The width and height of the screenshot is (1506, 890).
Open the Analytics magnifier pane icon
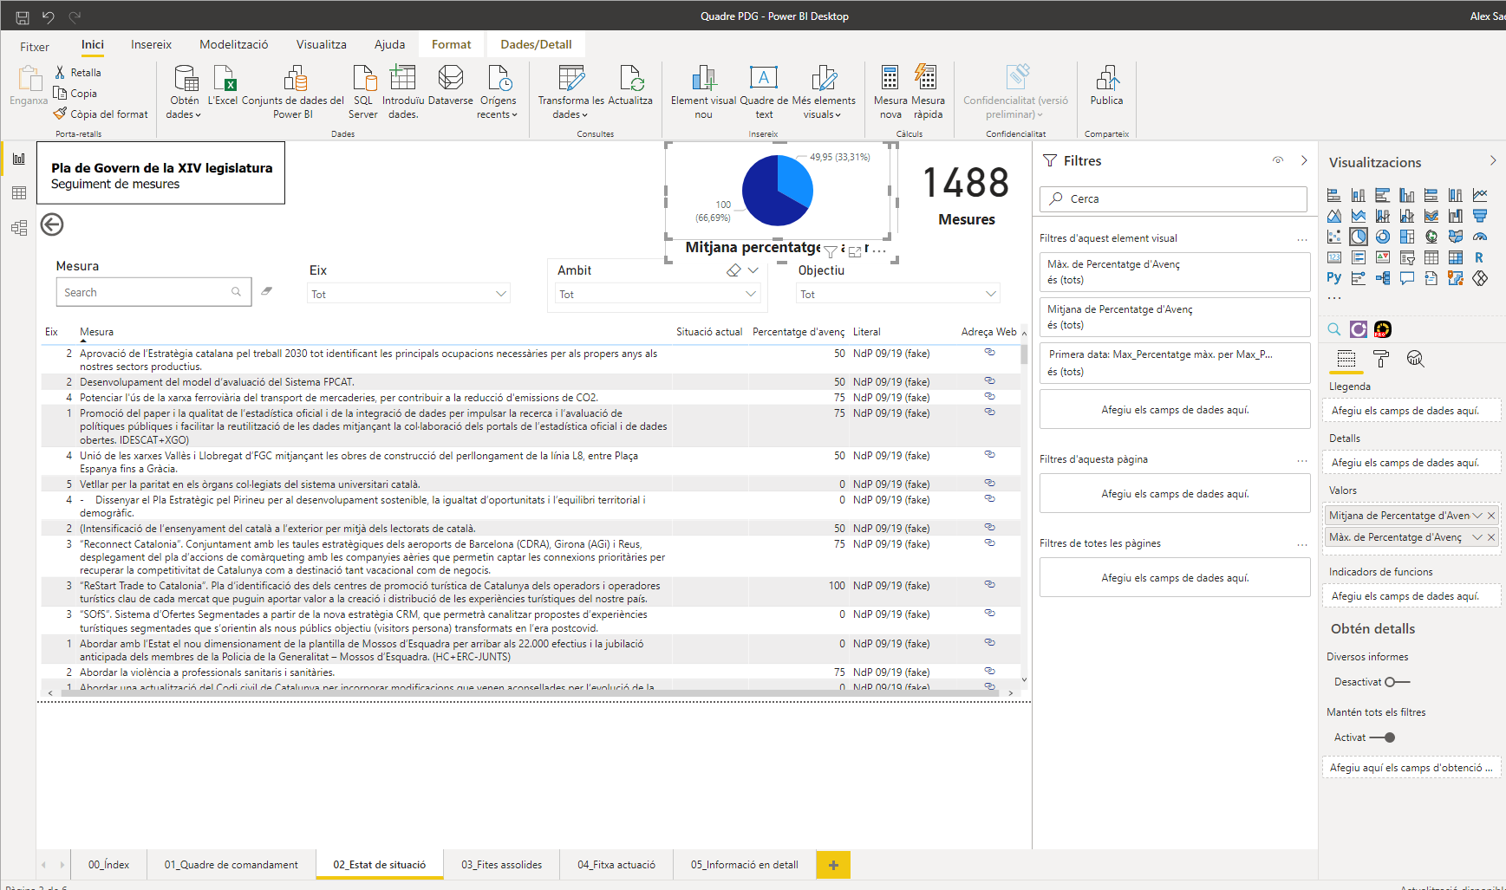[x=1416, y=359]
